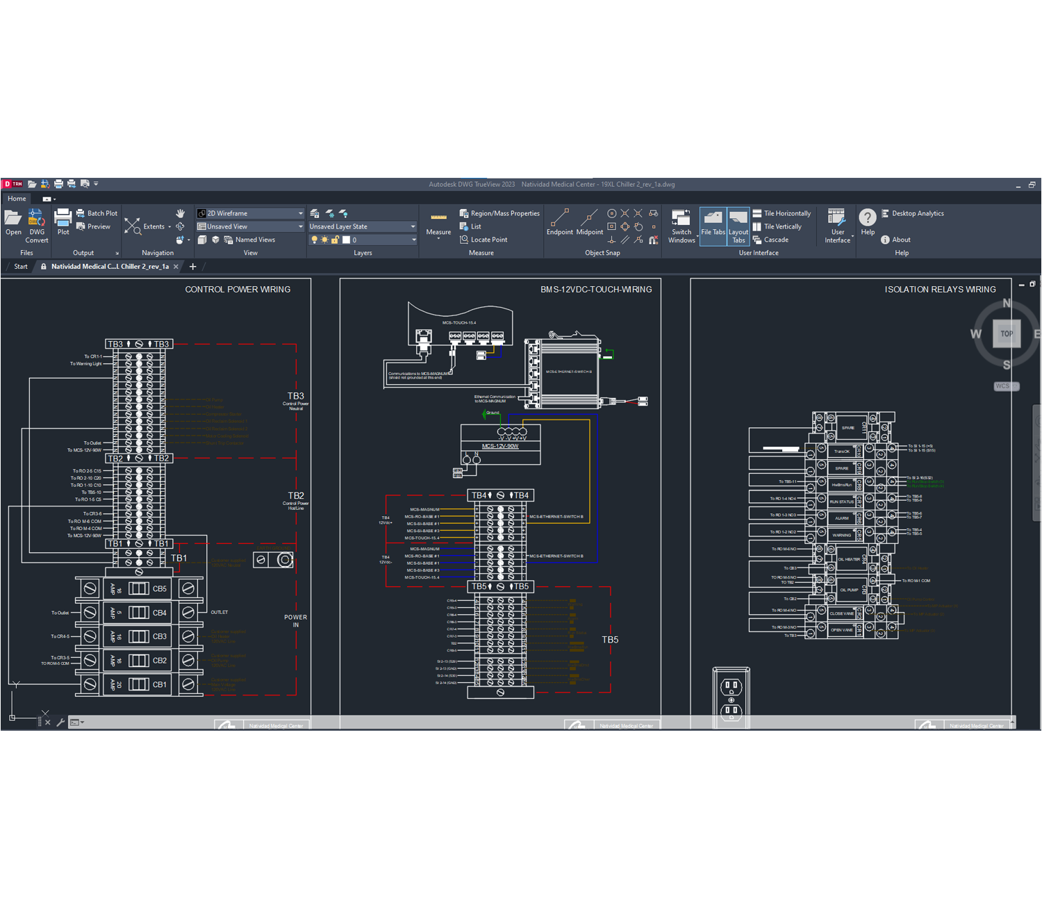The image size is (1042, 910).
Task: Toggle File Tabs display
Action: 713,225
